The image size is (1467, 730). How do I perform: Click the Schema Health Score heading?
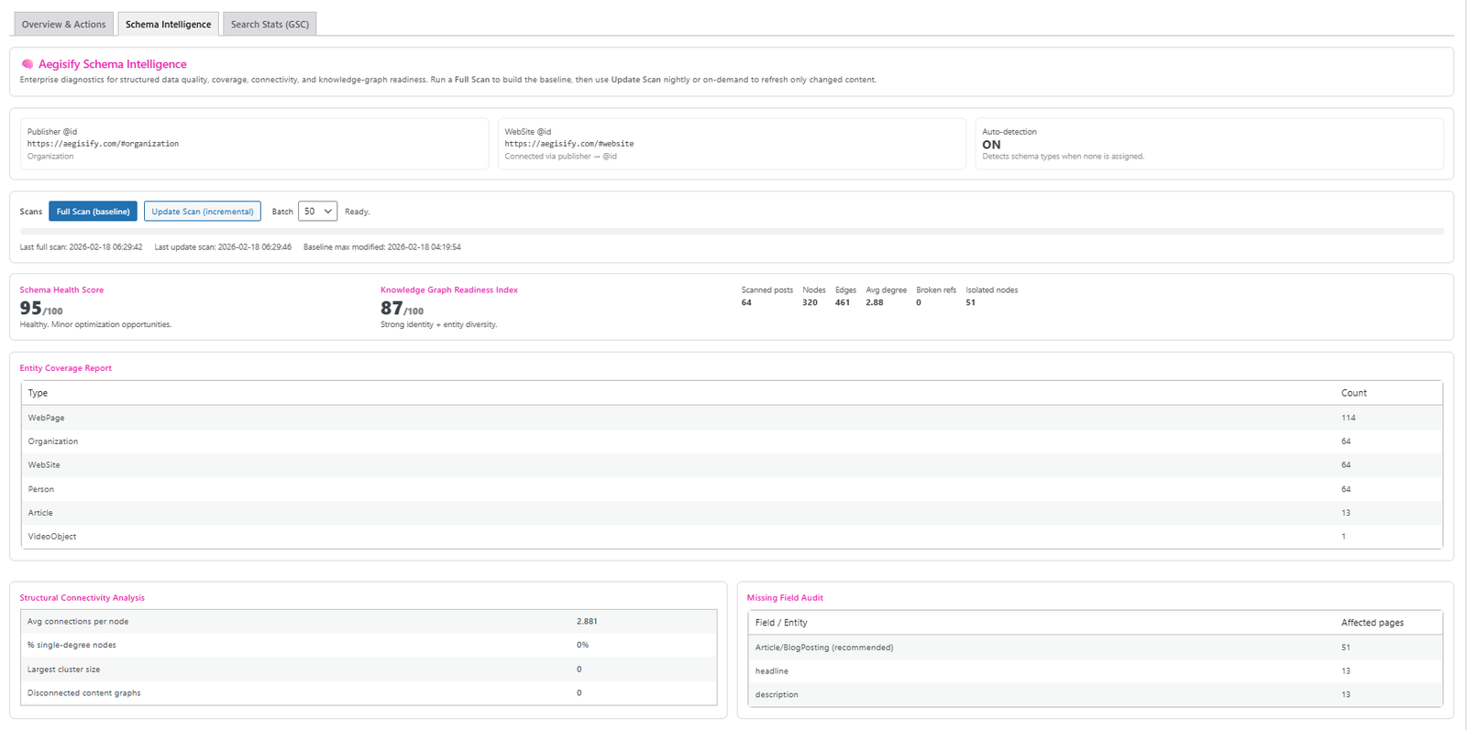61,290
